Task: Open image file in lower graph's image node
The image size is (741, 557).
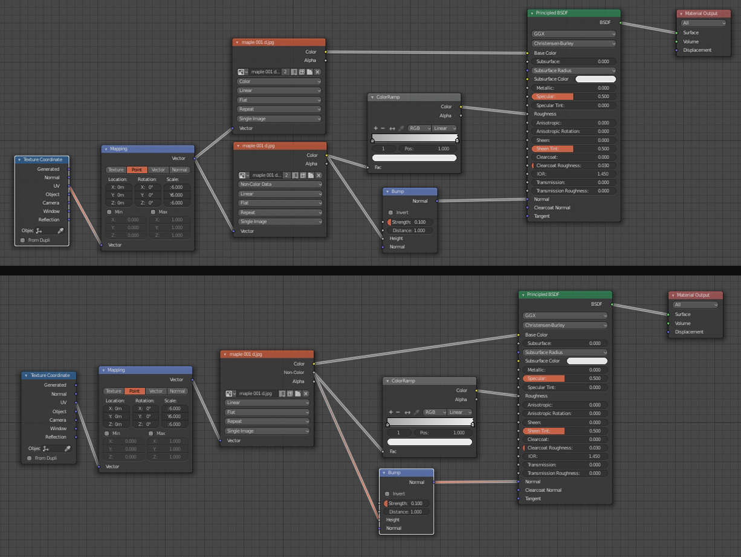Action: pyautogui.click(x=298, y=393)
